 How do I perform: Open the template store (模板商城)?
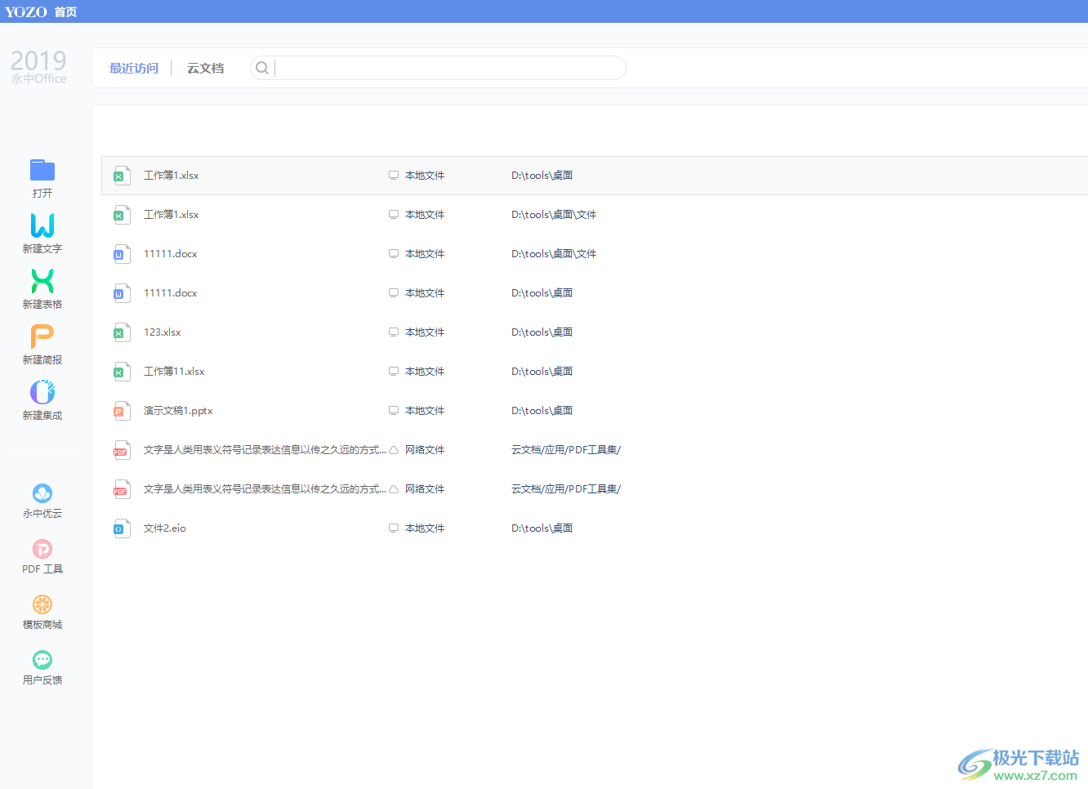[x=42, y=612]
